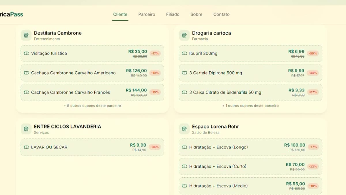Open the Destilaria Cambrone partner title
Screen dimensions: 346x195
coord(58,33)
